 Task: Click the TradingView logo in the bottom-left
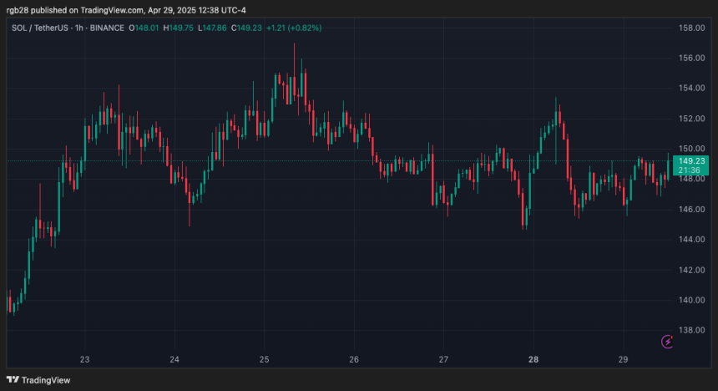coord(41,380)
